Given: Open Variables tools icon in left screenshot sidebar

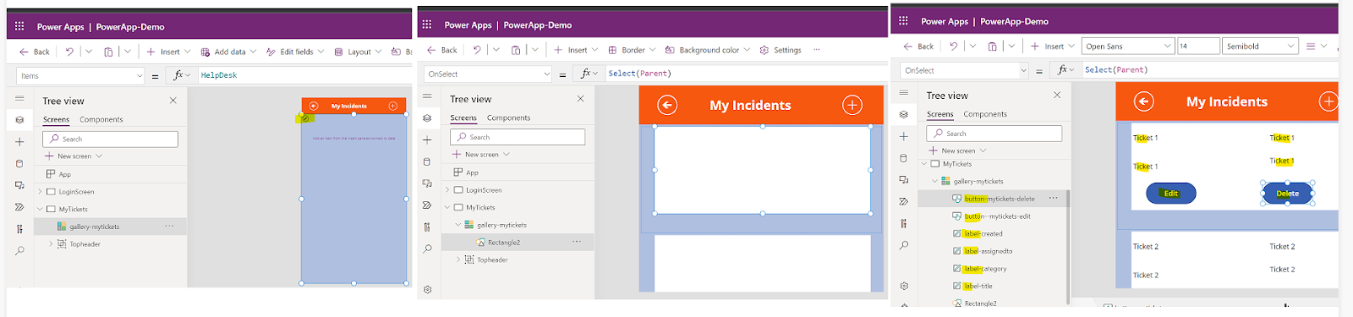Looking at the screenshot, I should coord(19,229).
